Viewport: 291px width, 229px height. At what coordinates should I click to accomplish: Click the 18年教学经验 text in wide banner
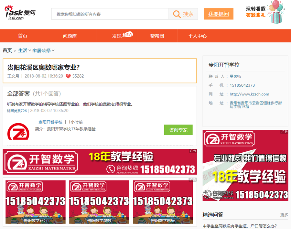point(121,156)
